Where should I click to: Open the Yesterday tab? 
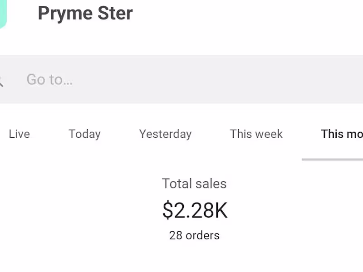click(x=165, y=134)
